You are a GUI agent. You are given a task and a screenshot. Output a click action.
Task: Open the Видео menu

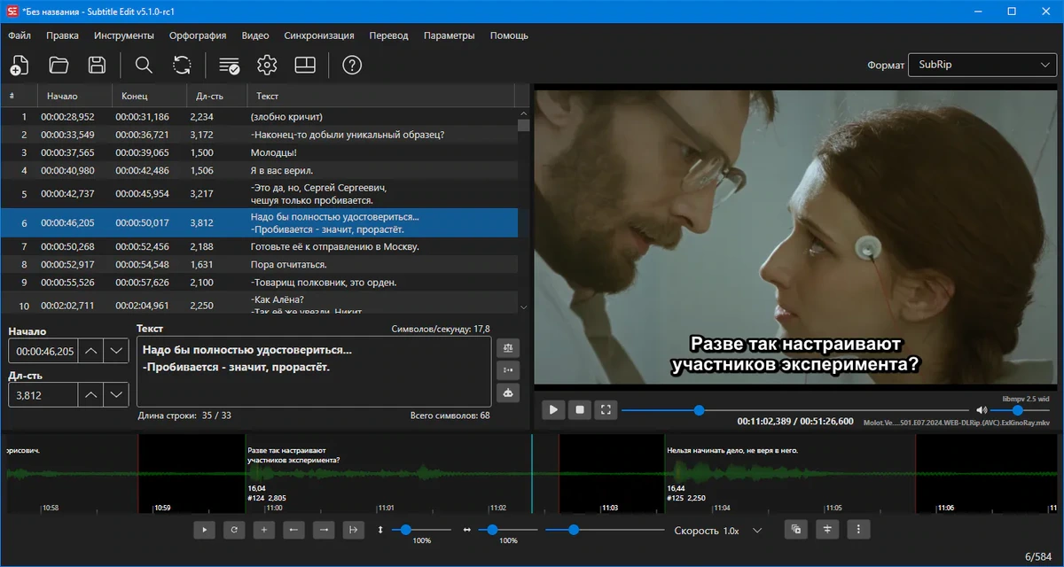click(255, 35)
